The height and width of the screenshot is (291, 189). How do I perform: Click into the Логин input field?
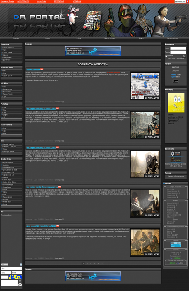point(178,48)
